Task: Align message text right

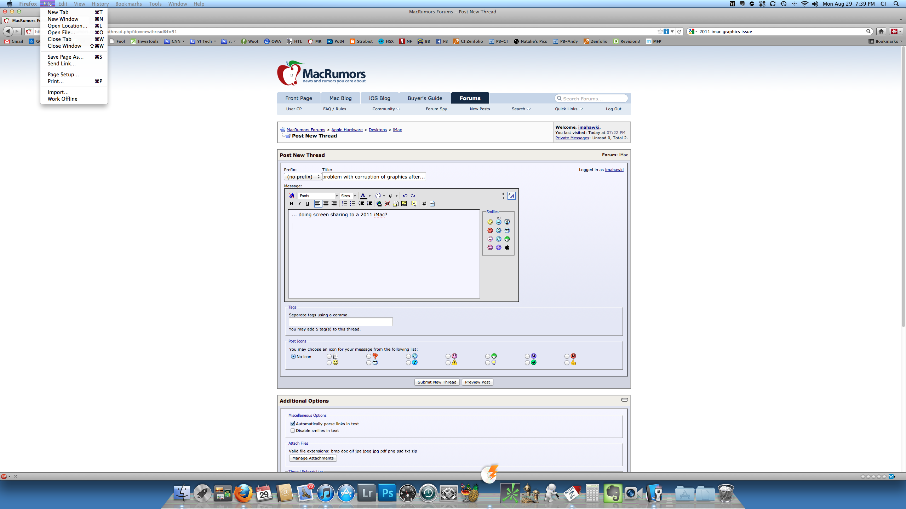Action: pyautogui.click(x=334, y=204)
